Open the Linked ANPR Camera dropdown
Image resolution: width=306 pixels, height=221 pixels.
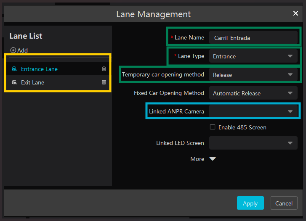tap(253, 111)
